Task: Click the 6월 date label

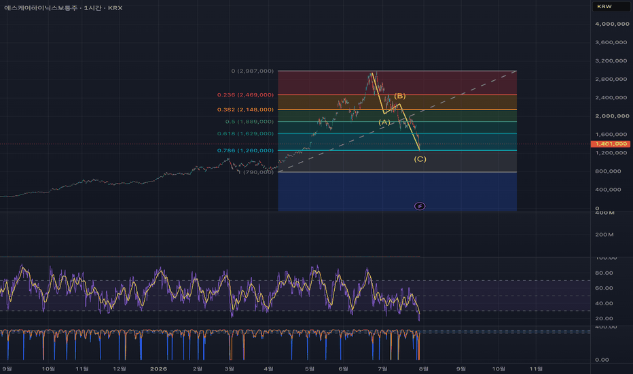Action: click(343, 369)
